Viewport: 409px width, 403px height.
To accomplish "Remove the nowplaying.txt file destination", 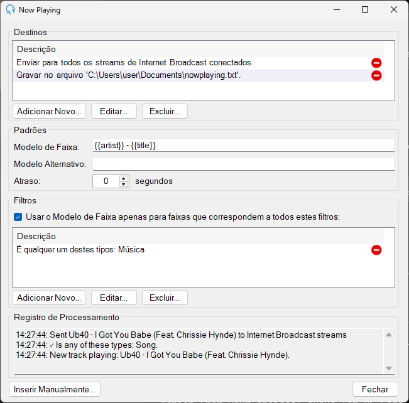I will click(376, 75).
